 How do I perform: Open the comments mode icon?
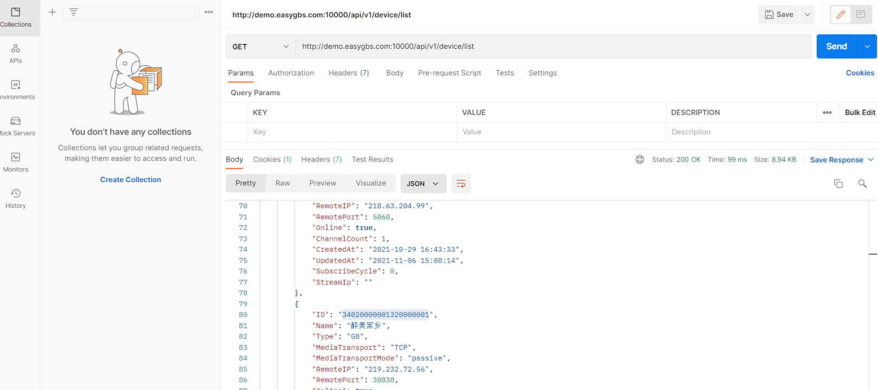(x=861, y=15)
